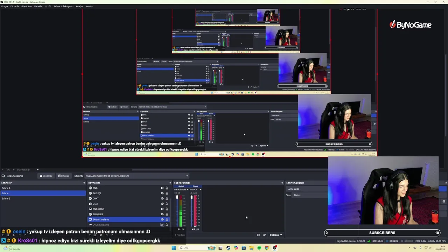The image size is (448, 252).
Task: Pop out the Kaynaklar dock
Action: pos(170,183)
